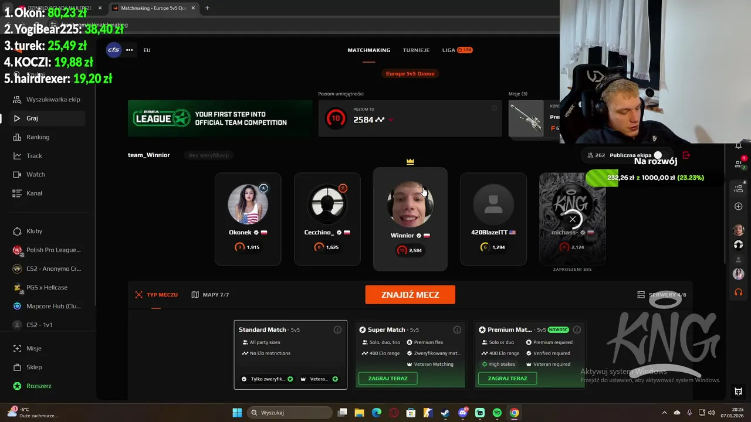This screenshot has height=422, width=751.
Task: Open the Windows Start menu
Action: tap(237, 413)
